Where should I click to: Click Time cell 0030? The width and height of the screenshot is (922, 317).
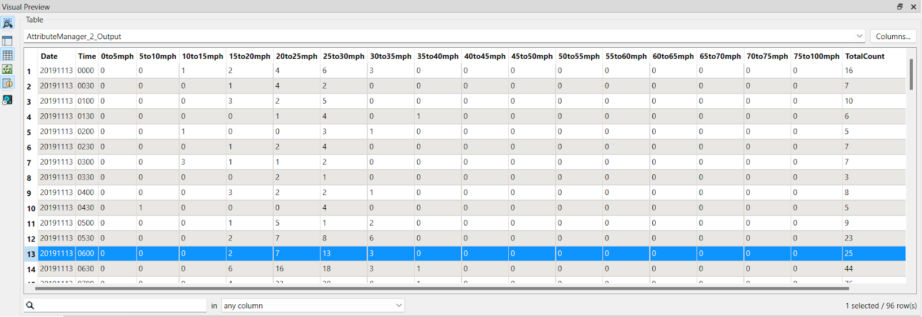tap(87, 86)
